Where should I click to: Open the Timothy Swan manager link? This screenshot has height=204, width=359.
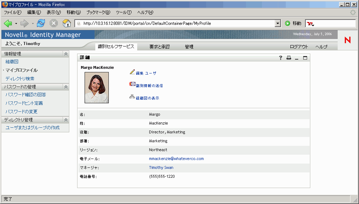161,167
